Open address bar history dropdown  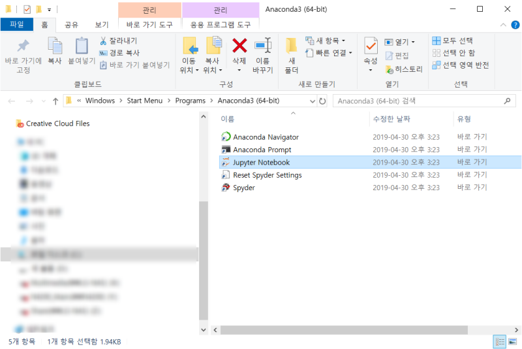pyautogui.click(x=313, y=101)
